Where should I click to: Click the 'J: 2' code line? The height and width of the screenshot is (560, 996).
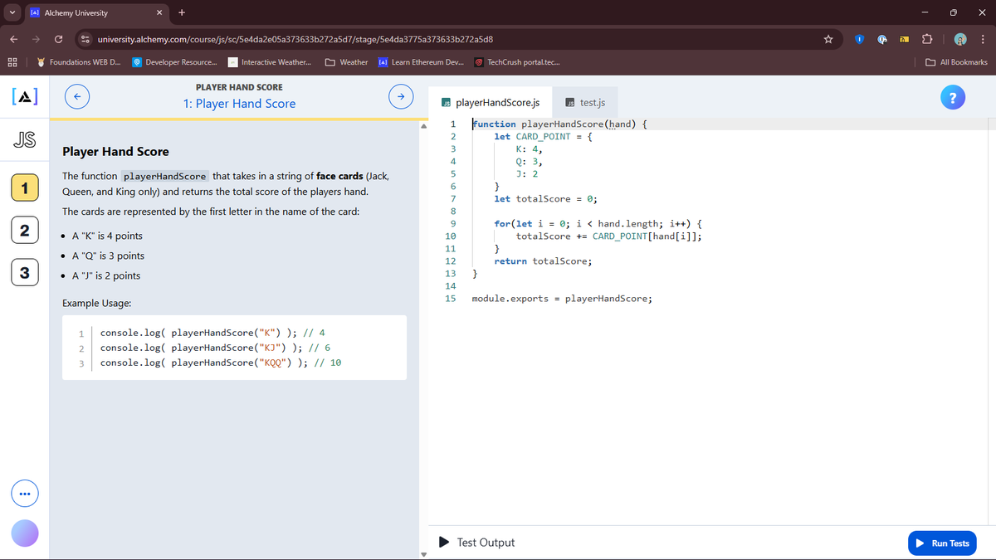(527, 174)
